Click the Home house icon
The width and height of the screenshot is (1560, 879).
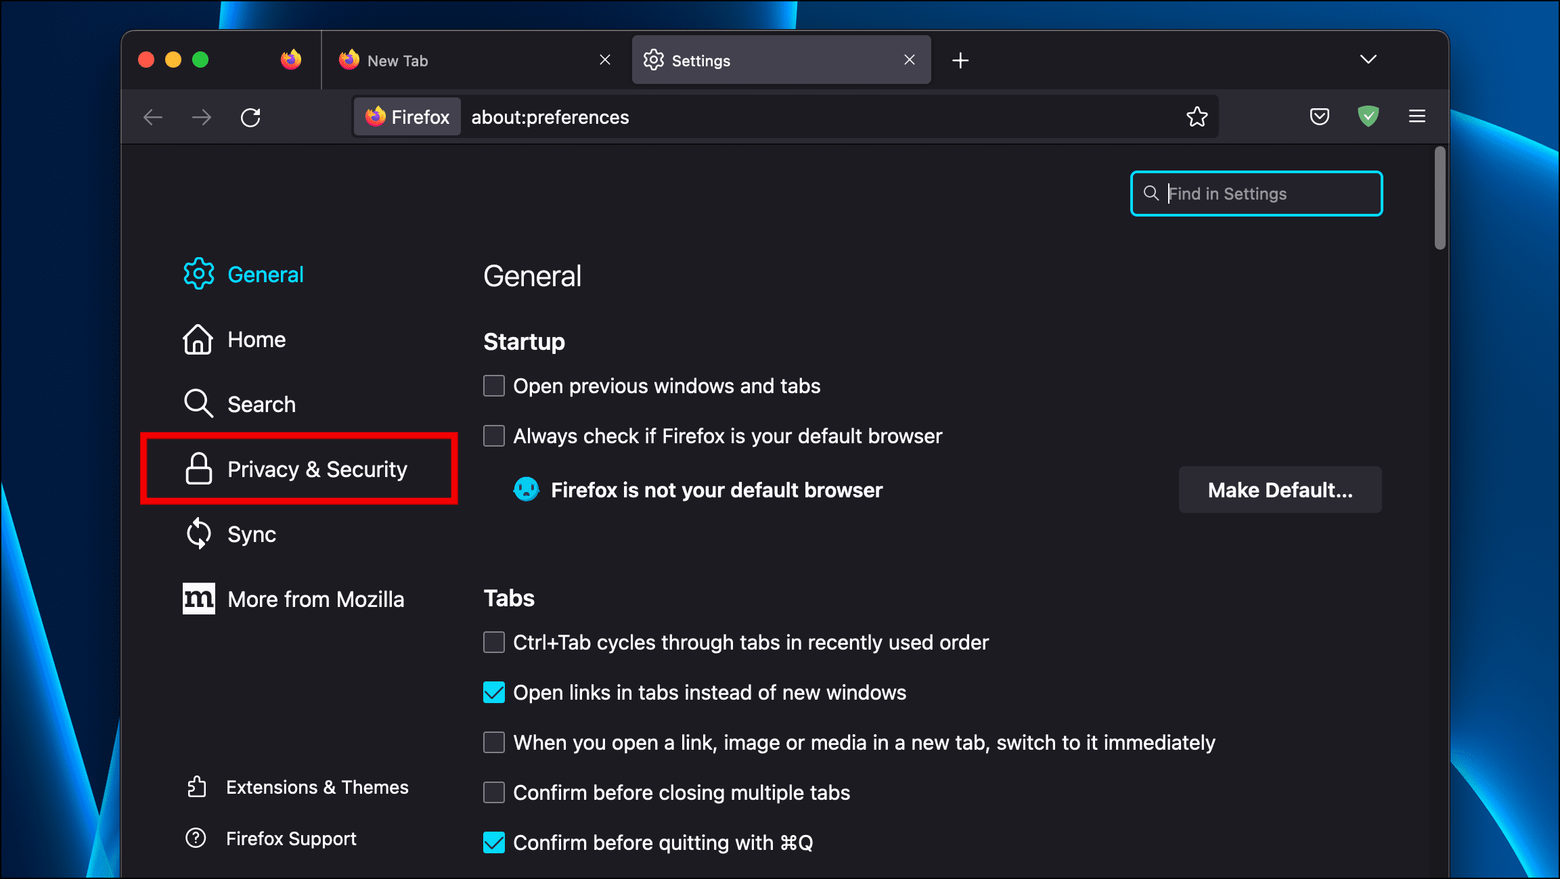198,339
